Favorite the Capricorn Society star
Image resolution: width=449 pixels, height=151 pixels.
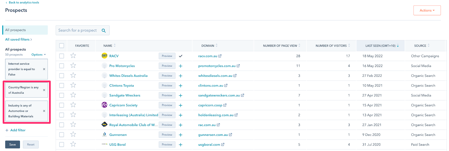tap(73, 105)
